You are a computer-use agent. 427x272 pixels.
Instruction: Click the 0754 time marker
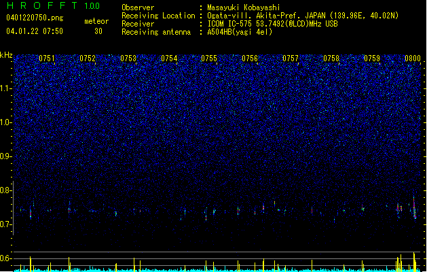point(169,58)
